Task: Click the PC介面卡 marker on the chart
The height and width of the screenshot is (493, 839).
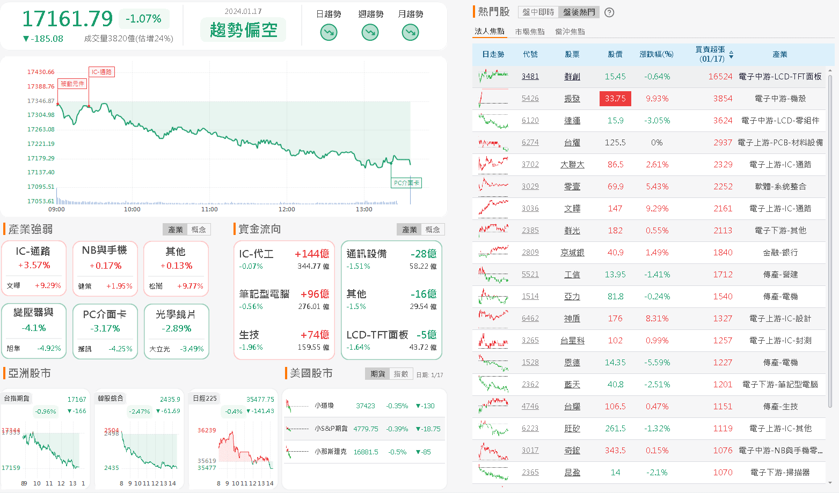Action: pos(406,183)
